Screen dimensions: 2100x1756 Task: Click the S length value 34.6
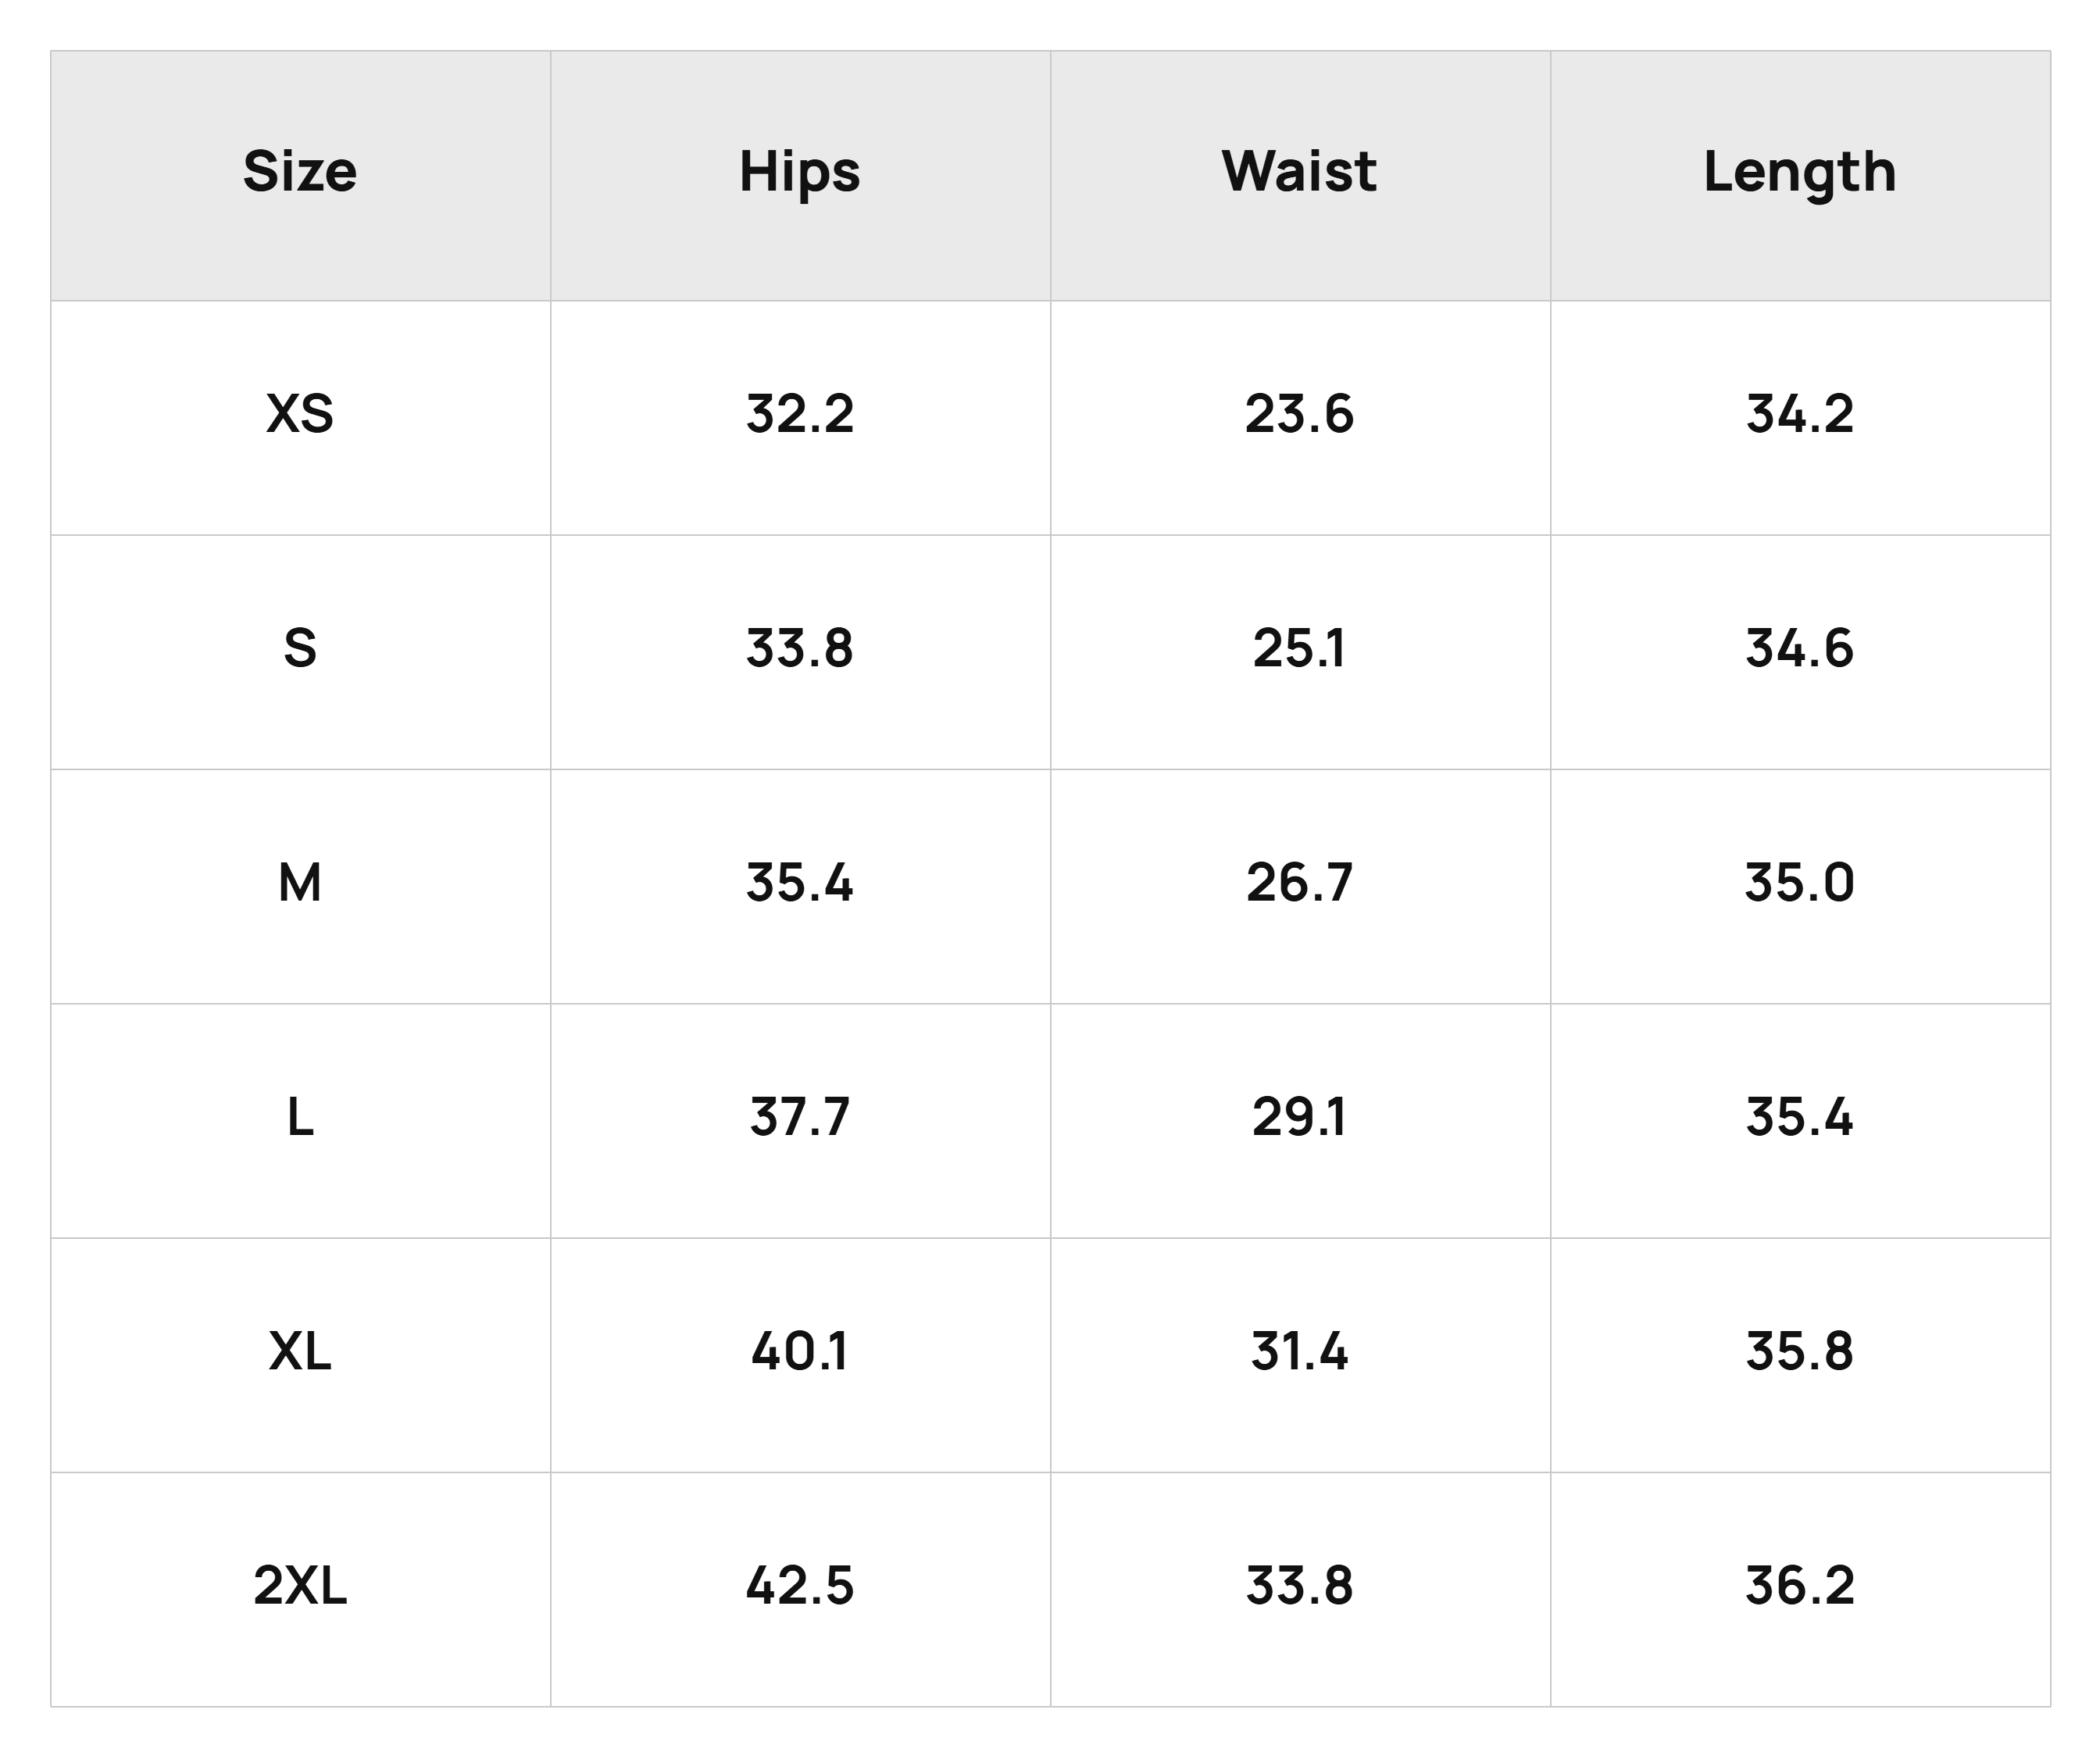[1800, 648]
